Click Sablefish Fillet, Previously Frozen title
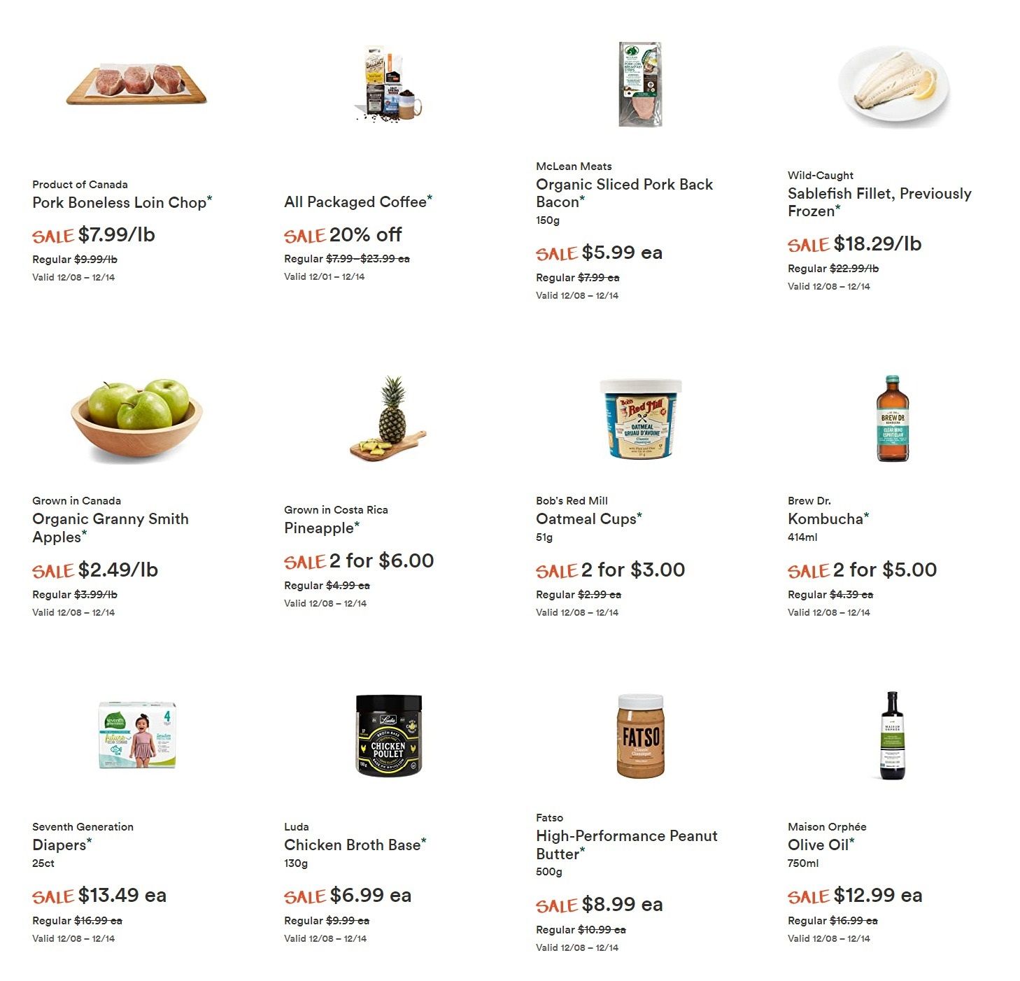The width and height of the screenshot is (1020, 981). 879,202
